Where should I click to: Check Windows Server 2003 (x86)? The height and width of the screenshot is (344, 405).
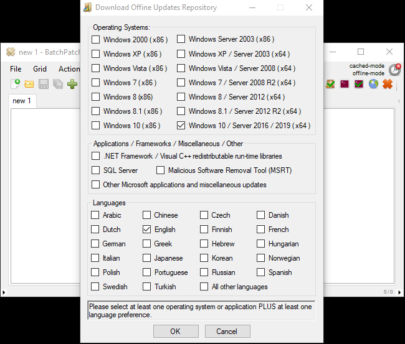181,39
